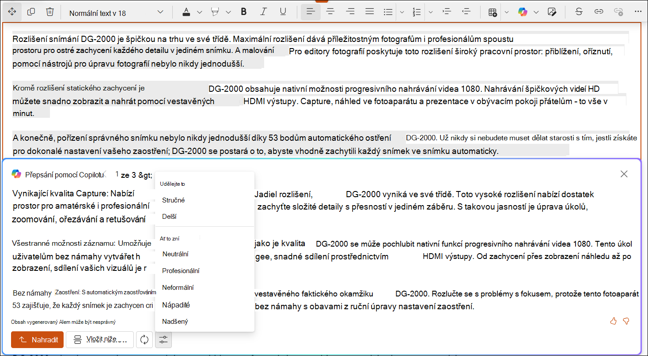Close the Copilot rewrite panel

click(x=624, y=174)
